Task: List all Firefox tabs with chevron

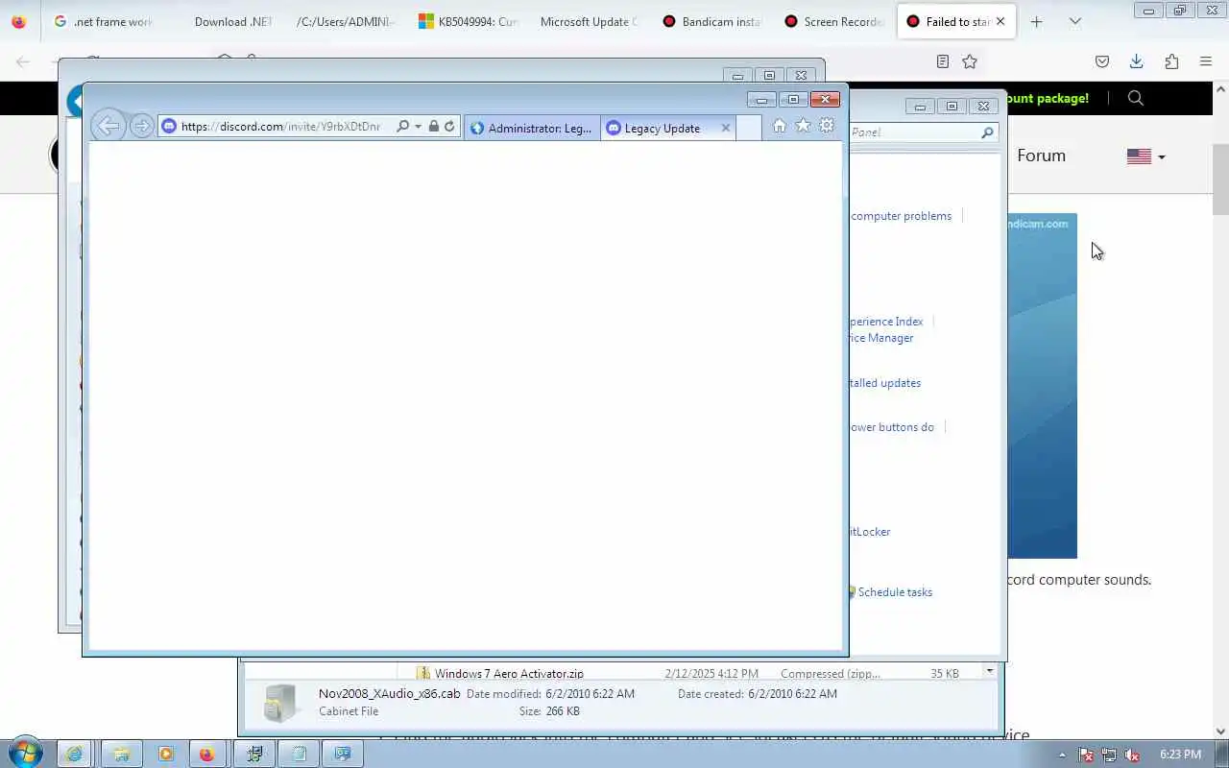Action: 1075,21
